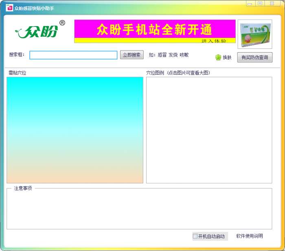
Task: Open the product box thumbnail image
Action: coord(255,34)
